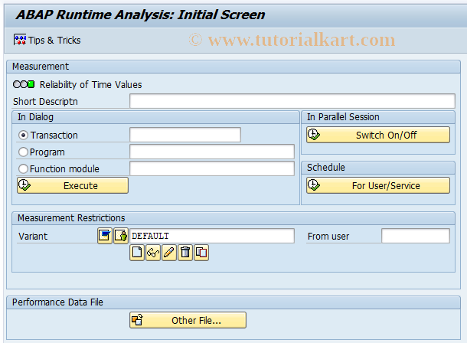This screenshot has width=467, height=343.
Task: Click the From user input field
Action: pos(416,236)
